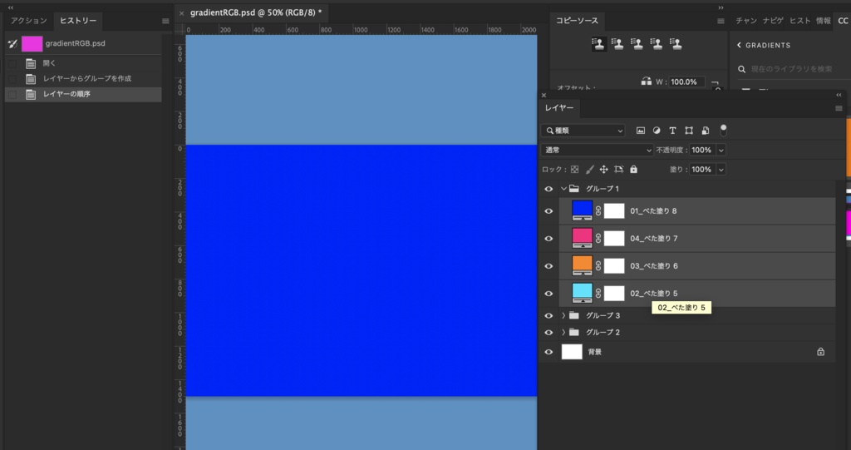Toggle visibility of 背景 layer
Image resolution: width=851 pixels, height=450 pixels.
tap(548, 352)
